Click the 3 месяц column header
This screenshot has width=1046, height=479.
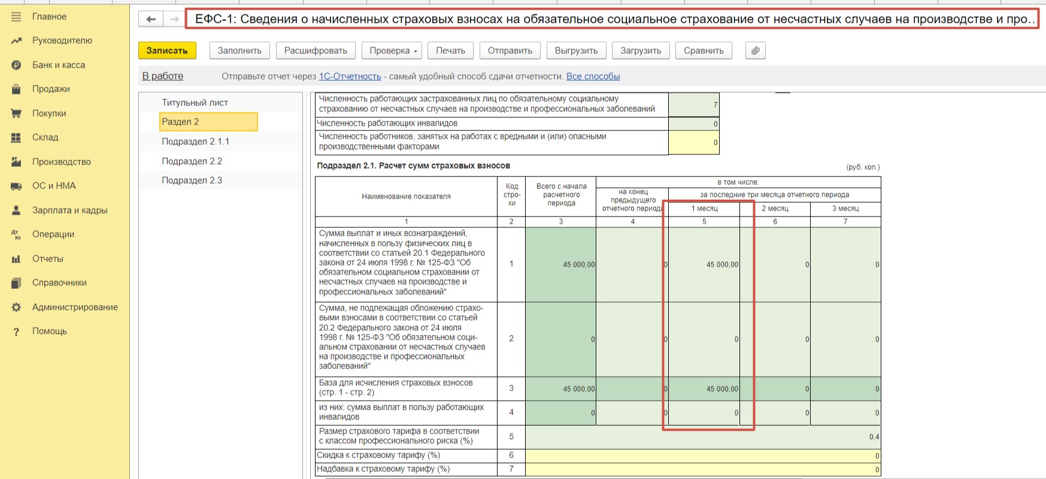point(845,209)
